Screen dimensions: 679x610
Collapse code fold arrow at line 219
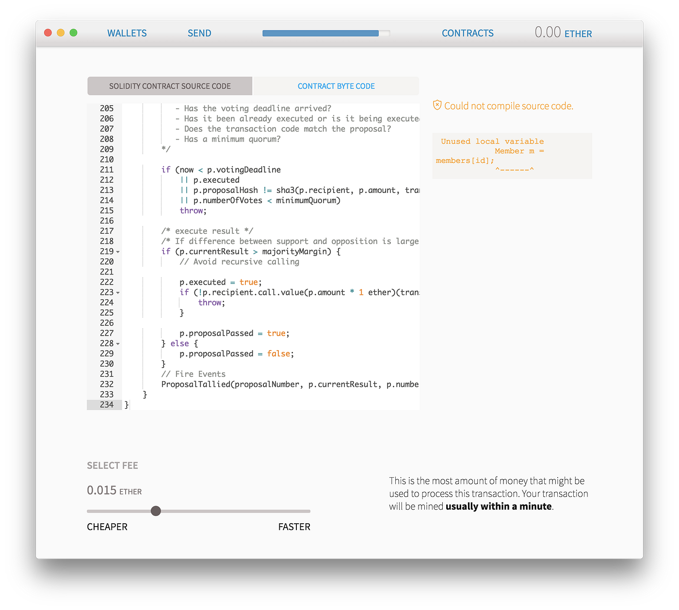pyautogui.click(x=118, y=252)
